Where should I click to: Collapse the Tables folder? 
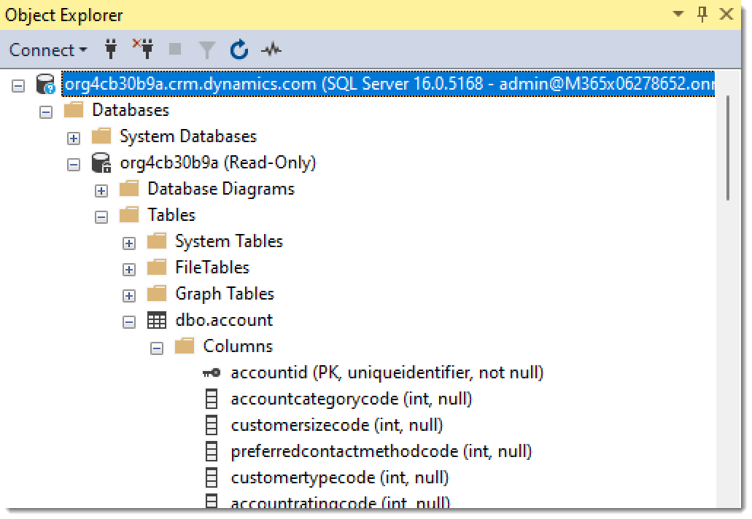coord(101,217)
